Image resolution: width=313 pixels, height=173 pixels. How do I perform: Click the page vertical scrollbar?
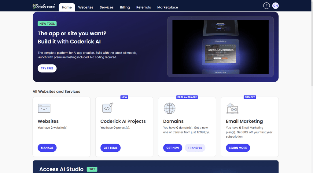[x=312, y=44]
